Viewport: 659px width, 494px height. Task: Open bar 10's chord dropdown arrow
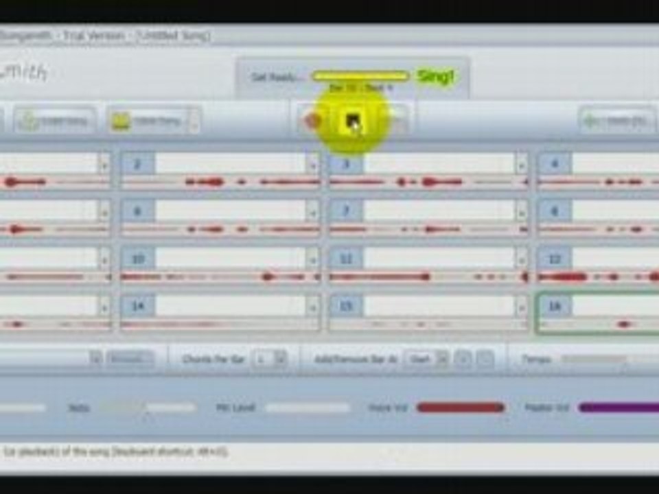(x=313, y=259)
